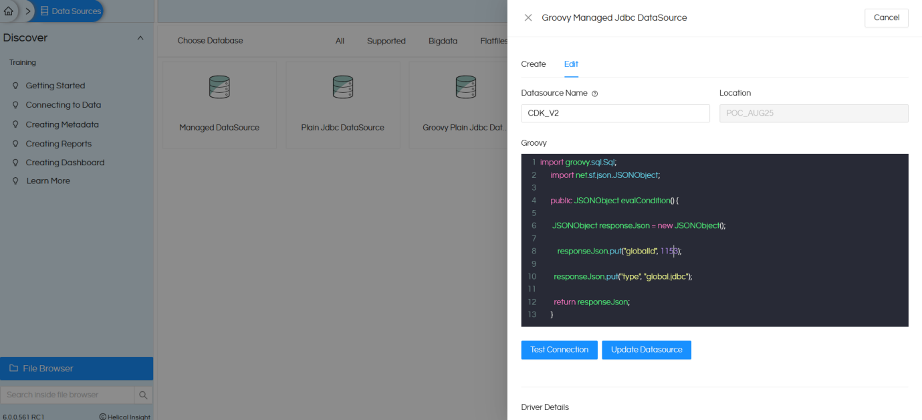
Task: Click the Groovy Plain Jdbc database icon
Action: tap(465, 87)
